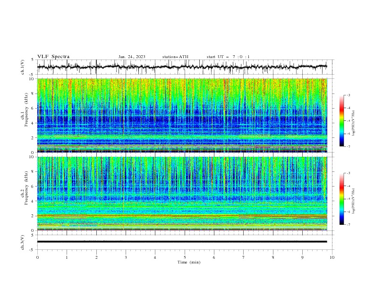374x289 pixels.
Task: Click the time axis tick label "4"
Action: [155, 257]
